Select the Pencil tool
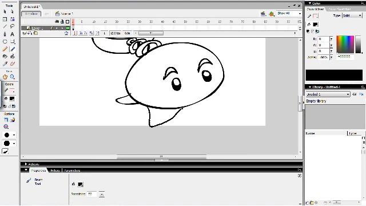Screen dimensions: 366x206 pyautogui.click(x=5, y=49)
